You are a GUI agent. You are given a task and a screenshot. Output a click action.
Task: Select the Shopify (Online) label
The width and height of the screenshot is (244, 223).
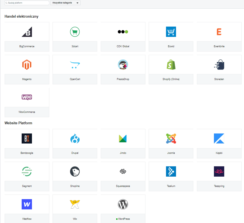coord(171,79)
